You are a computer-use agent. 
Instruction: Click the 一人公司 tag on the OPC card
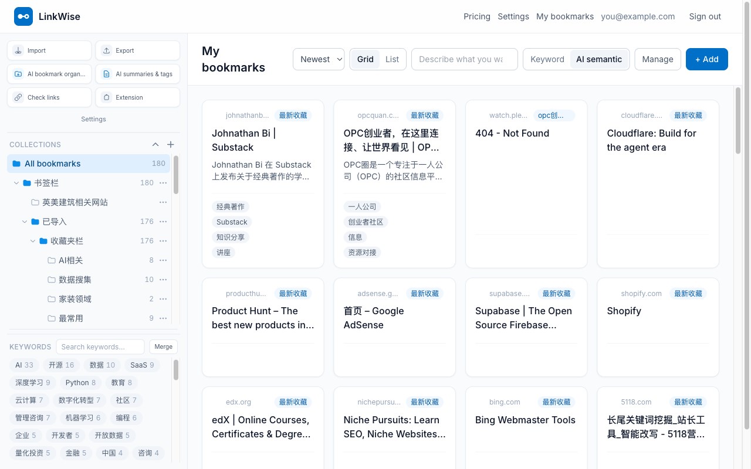pos(363,206)
